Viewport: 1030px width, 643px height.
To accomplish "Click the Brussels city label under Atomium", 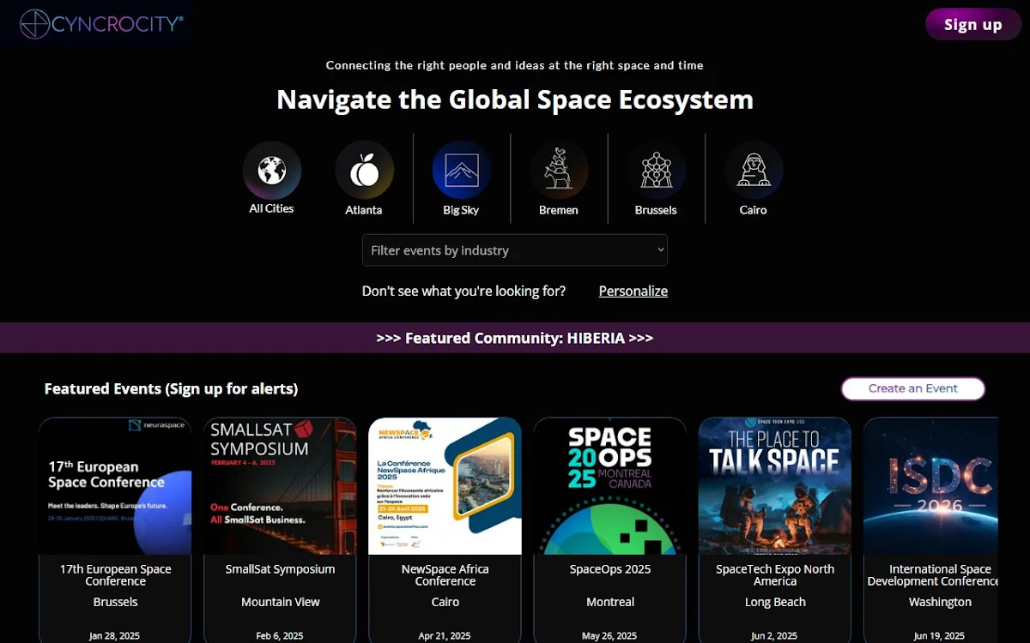I will (656, 210).
